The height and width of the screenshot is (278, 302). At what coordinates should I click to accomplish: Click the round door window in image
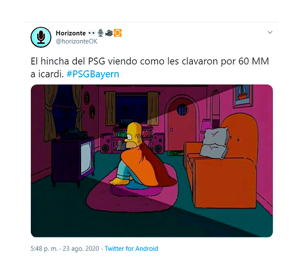click(x=182, y=110)
